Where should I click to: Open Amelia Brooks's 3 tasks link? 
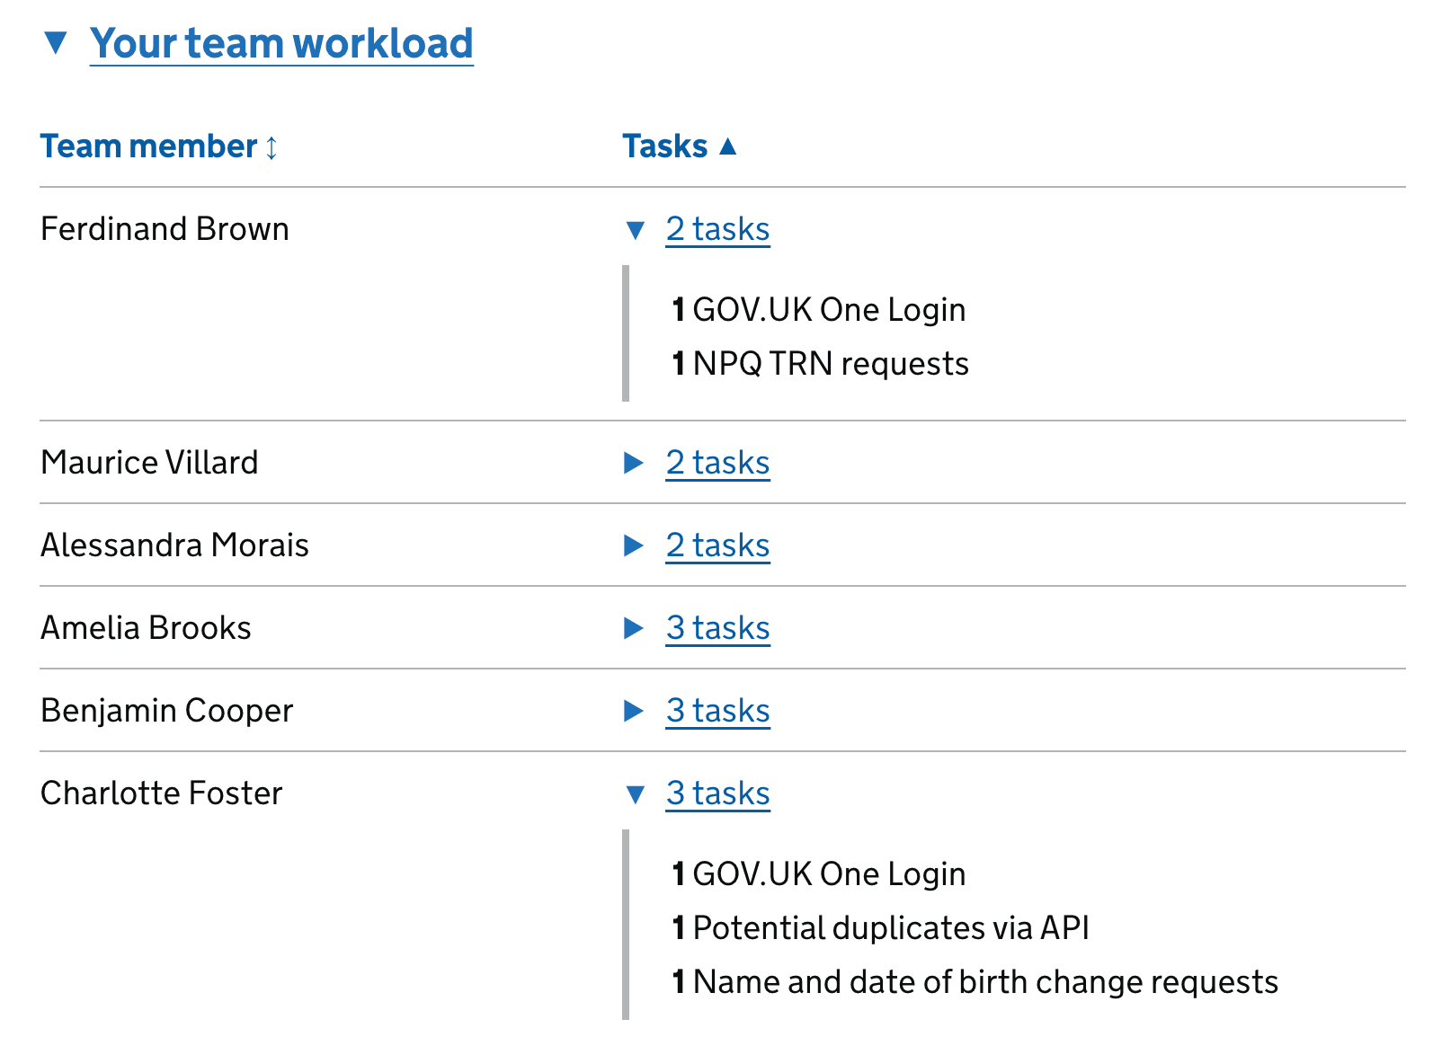pyautogui.click(x=717, y=628)
